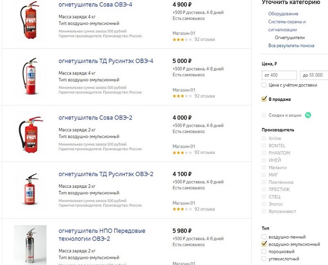This screenshot has width=328, height=265.
Task: Click the green discount percent icon
Action: pos(308,115)
